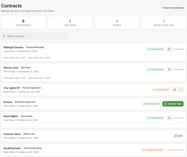Click Draft badge on Summer Vibes
This screenshot has height=157, width=187.
coord(179,136)
